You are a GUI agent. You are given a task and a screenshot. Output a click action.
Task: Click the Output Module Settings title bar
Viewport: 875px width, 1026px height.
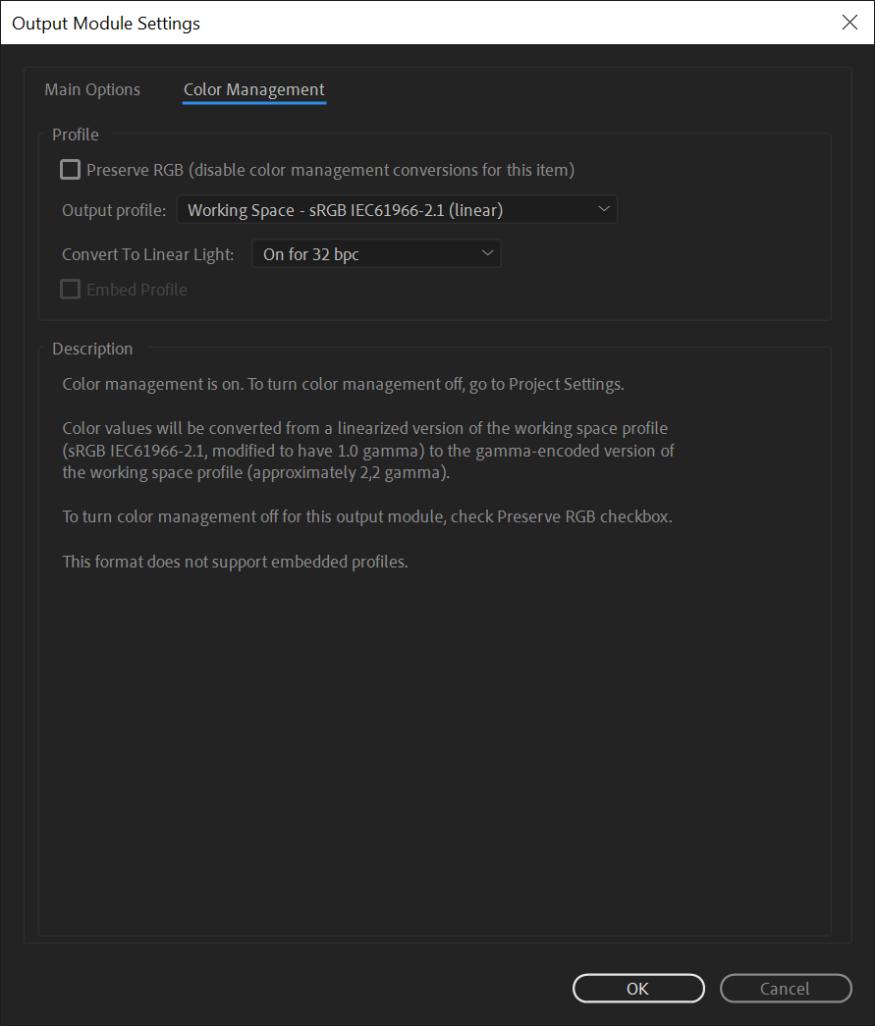point(105,23)
